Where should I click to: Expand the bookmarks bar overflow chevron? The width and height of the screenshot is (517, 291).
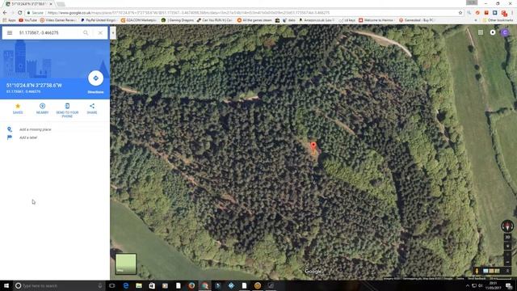click(476, 20)
